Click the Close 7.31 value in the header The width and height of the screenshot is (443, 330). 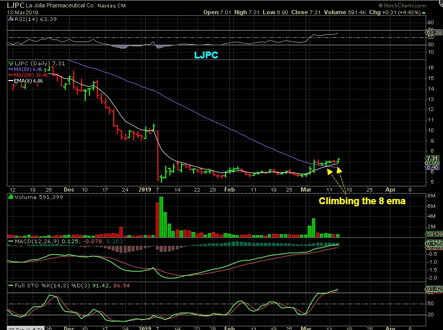click(x=306, y=13)
